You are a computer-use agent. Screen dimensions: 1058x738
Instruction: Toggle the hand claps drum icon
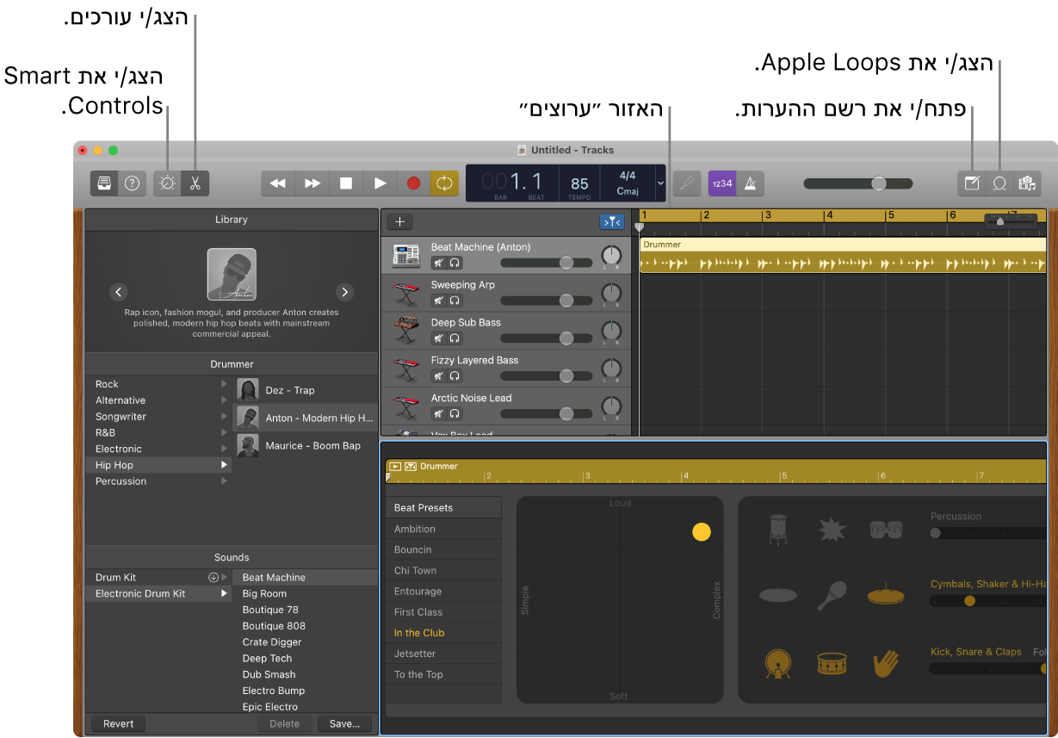pos(885,663)
